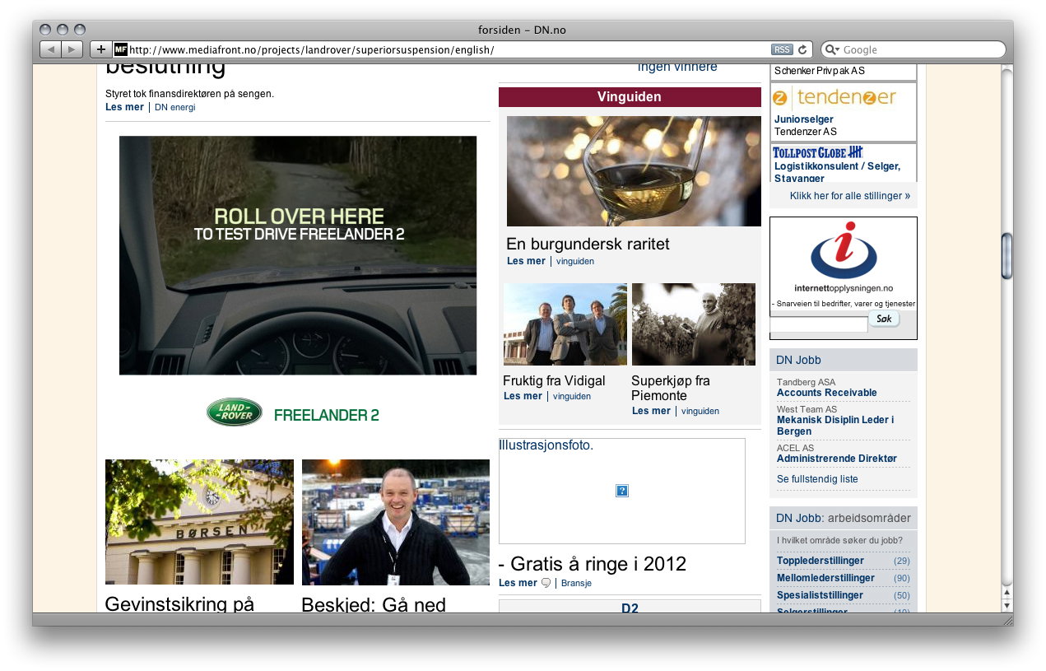The width and height of the screenshot is (1046, 671).
Task: Click the comment bubble icon by Les mer
Action: point(546,583)
